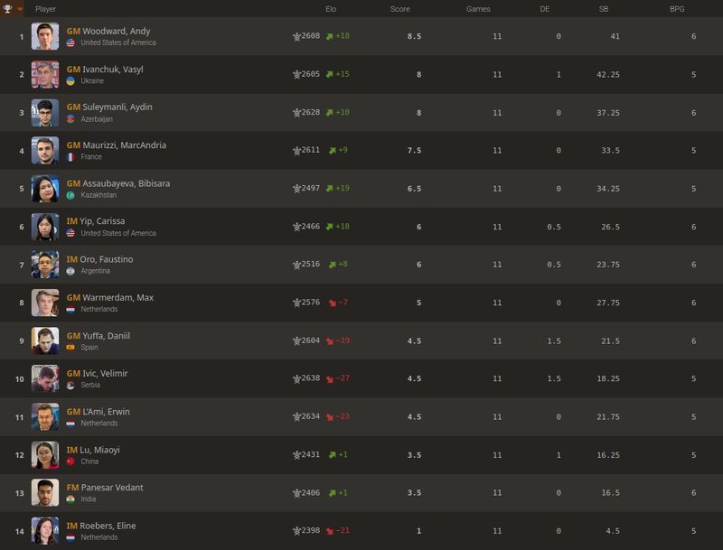Click the Ukraine flag icon

point(71,81)
